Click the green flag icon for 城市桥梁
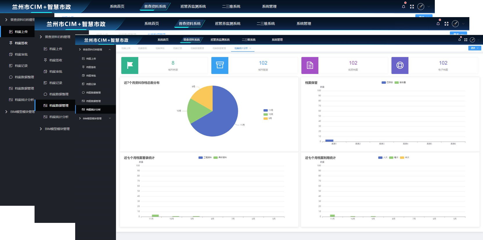The width and height of the screenshot is (483, 240). pyautogui.click(x=130, y=65)
